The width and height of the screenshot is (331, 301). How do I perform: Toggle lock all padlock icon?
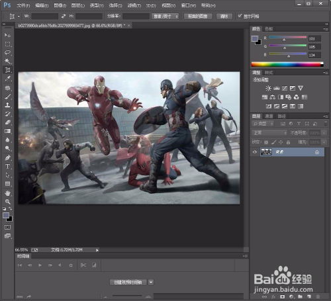pyautogui.click(x=288, y=142)
